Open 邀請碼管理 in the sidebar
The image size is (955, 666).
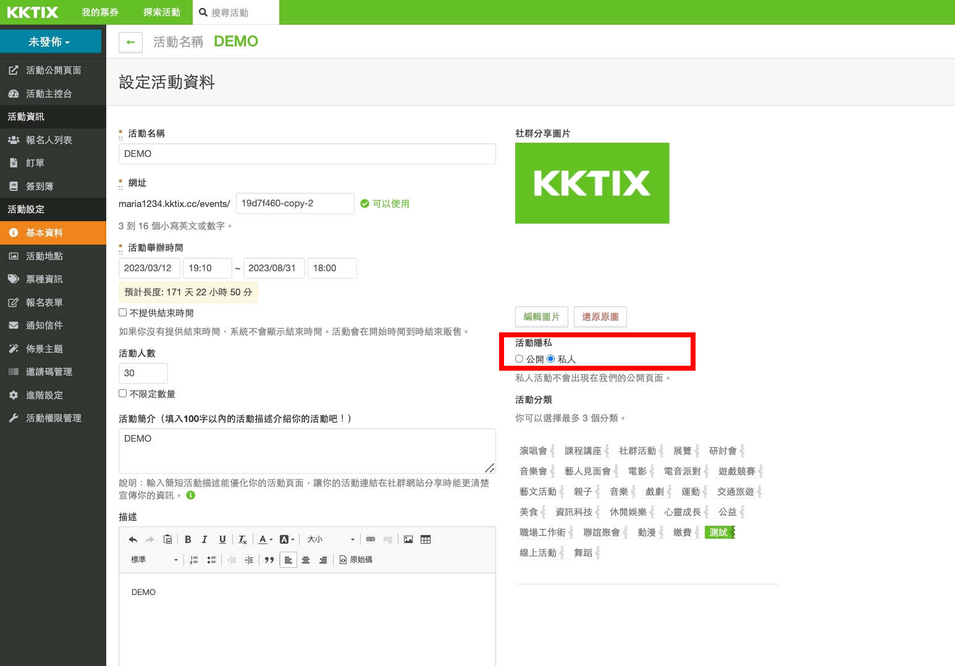[x=53, y=372]
